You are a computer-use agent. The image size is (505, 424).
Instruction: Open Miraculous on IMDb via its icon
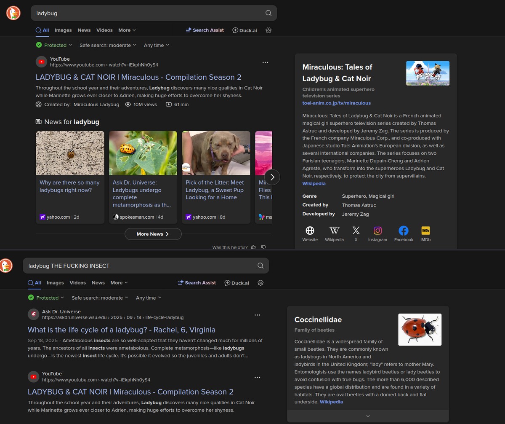coord(425,231)
